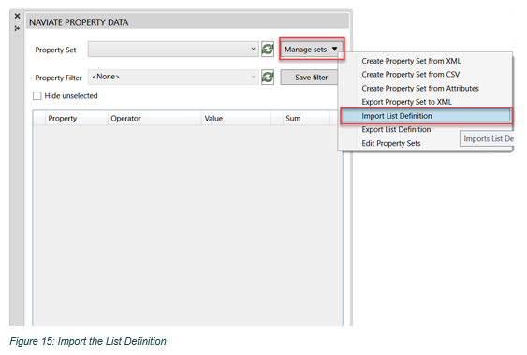Sort by the Operator column header
Screen dimensions: 527x355
[x=154, y=118]
